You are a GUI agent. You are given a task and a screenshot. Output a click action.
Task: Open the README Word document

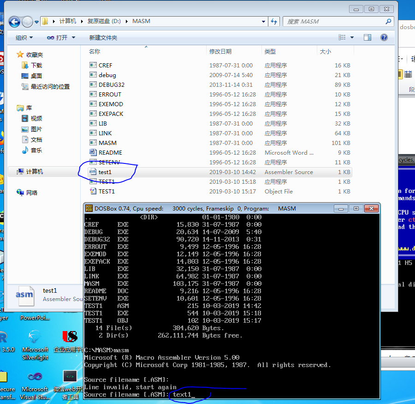(x=109, y=152)
